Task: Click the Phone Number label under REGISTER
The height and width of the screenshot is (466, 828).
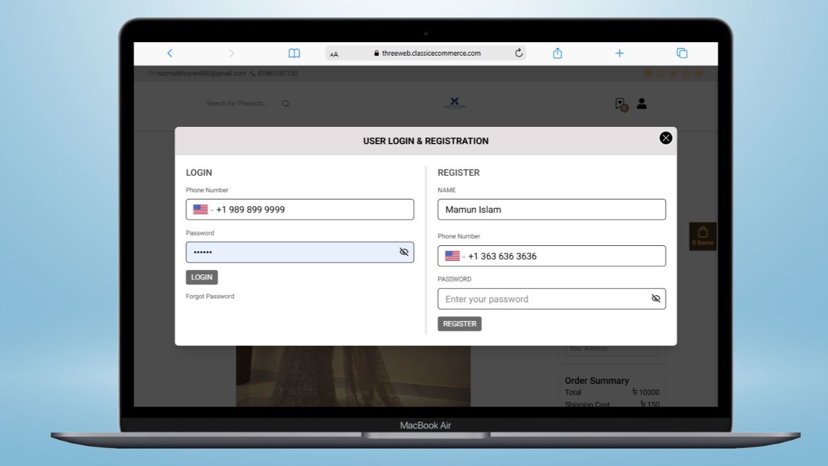Action: click(459, 237)
